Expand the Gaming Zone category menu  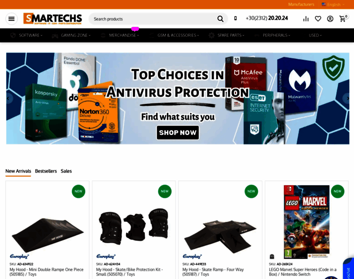[x=71, y=35]
